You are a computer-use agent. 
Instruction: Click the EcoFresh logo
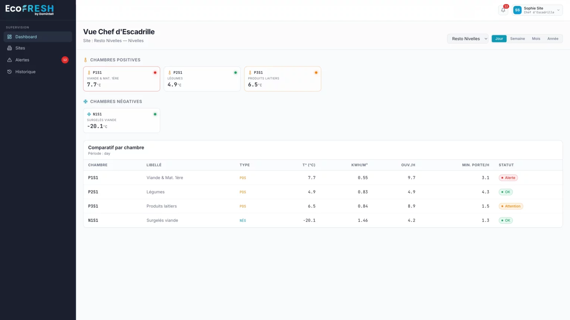tap(30, 10)
